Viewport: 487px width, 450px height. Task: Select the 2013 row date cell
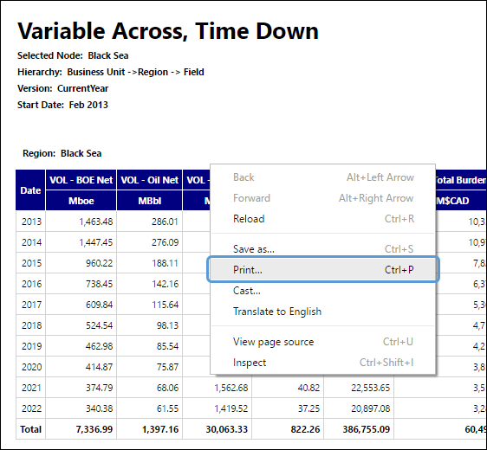coord(30,222)
